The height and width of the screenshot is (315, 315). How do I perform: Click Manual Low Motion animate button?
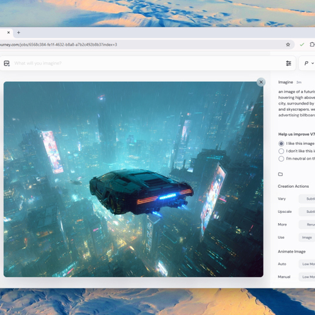pos(307,277)
